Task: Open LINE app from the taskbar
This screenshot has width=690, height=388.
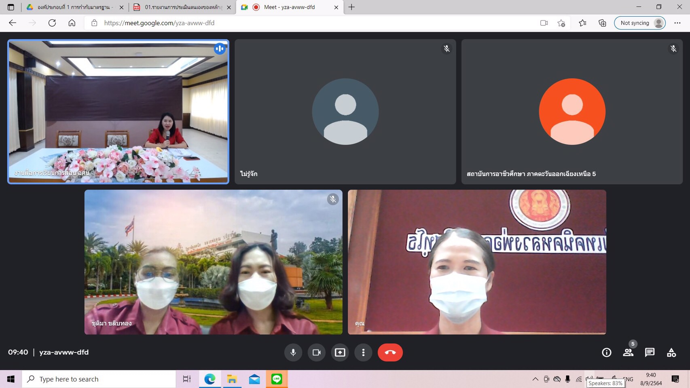Action: pos(277,379)
